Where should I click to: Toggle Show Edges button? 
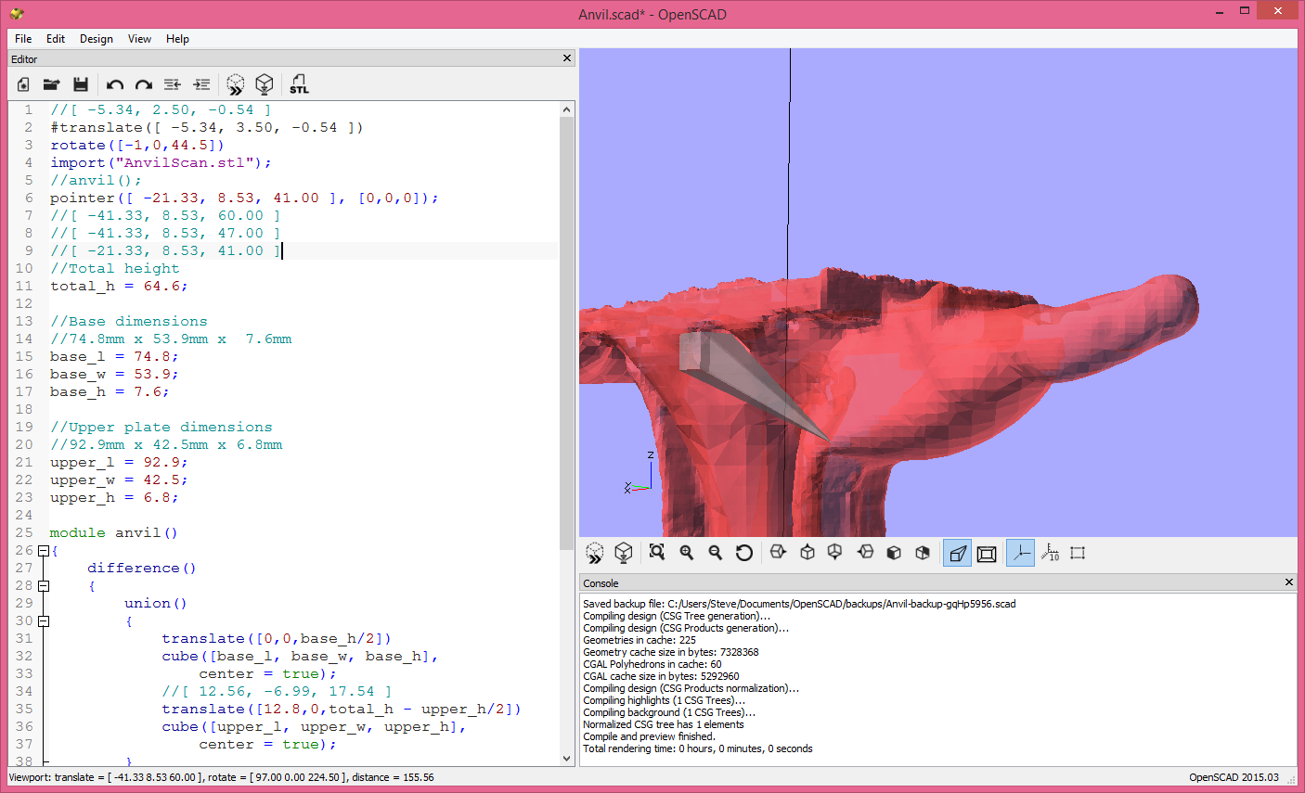point(1078,553)
